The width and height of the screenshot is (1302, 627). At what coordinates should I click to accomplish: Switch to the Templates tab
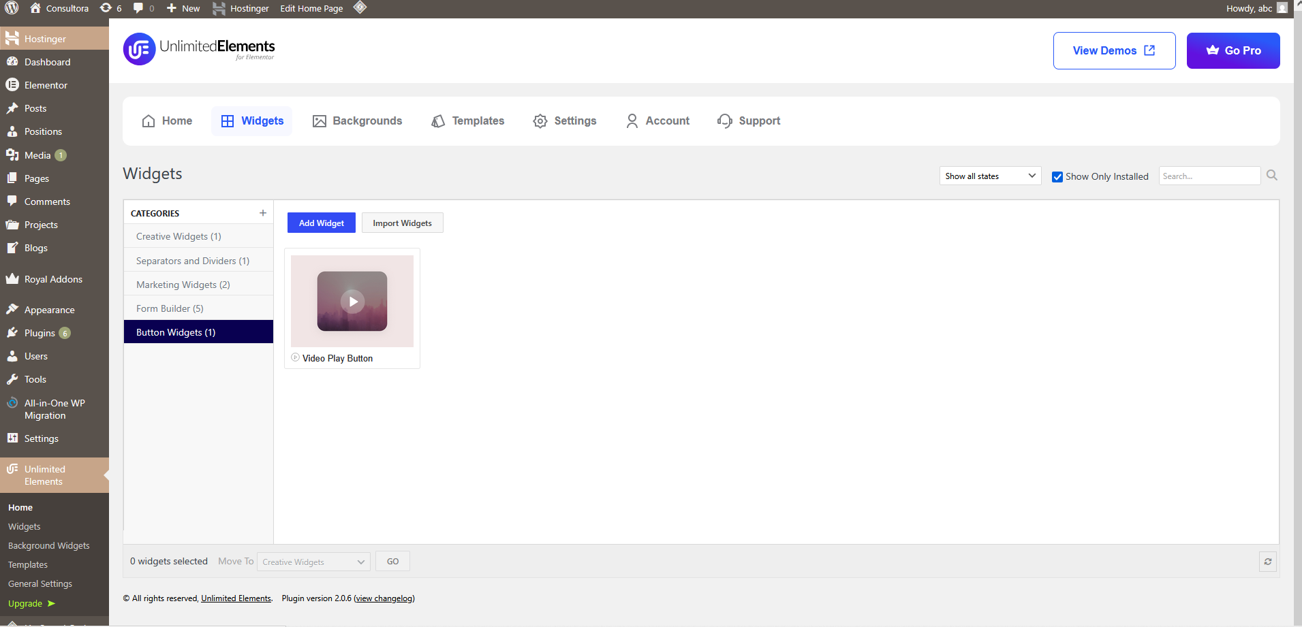click(x=467, y=120)
